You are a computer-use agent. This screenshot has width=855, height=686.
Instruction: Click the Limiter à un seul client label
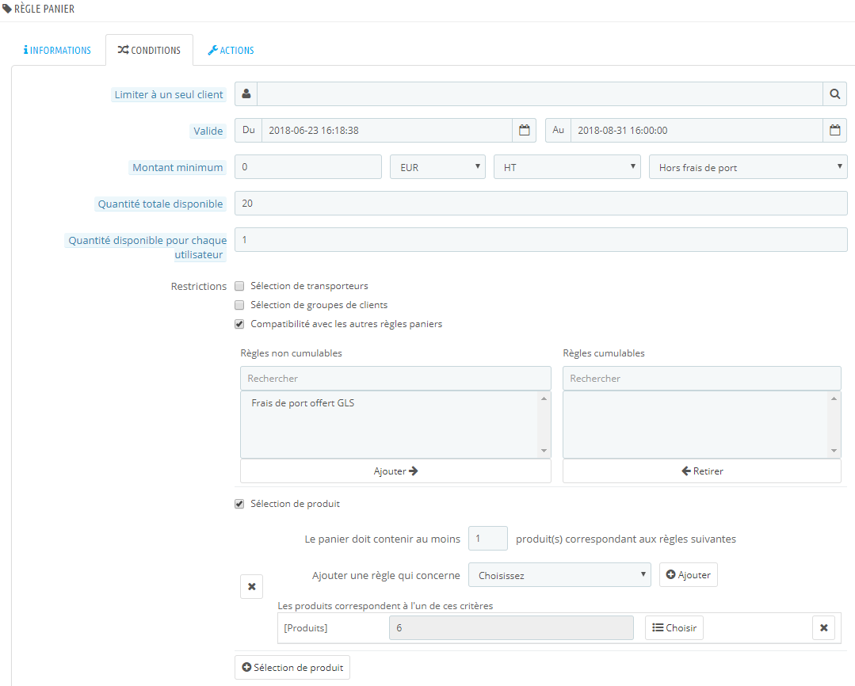[x=169, y=94]
